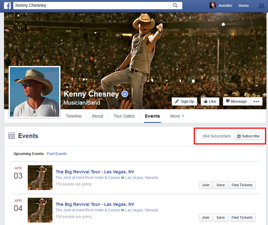Join the April 04 Las Vegas event
This screenshot has width=268, height=225.
pos(205,218)
